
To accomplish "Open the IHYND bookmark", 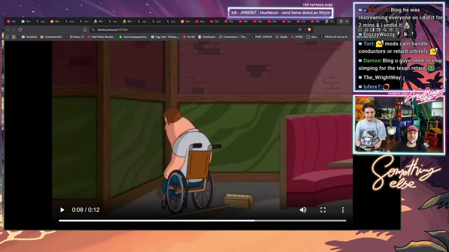I will point(297,37).
